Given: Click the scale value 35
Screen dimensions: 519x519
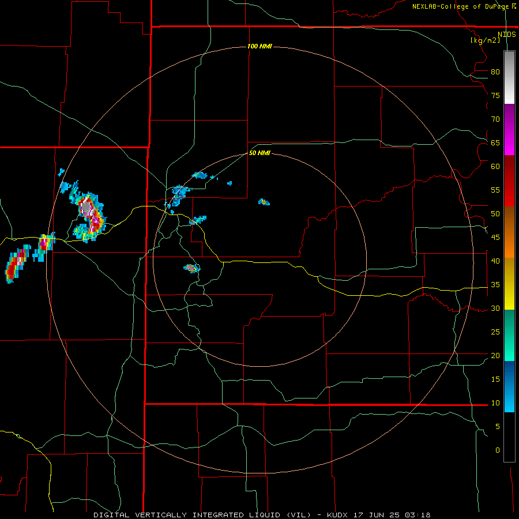Looking at the screenshot, I should tap(495, 285).
